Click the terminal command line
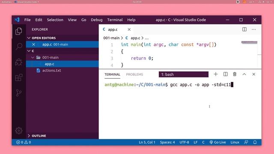Image resolution: width=274 pixels, height=154 pixels. coord(169,85)
